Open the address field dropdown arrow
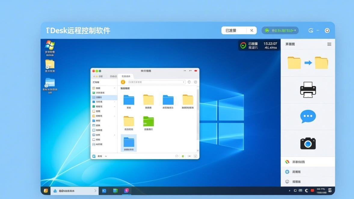 183,82
